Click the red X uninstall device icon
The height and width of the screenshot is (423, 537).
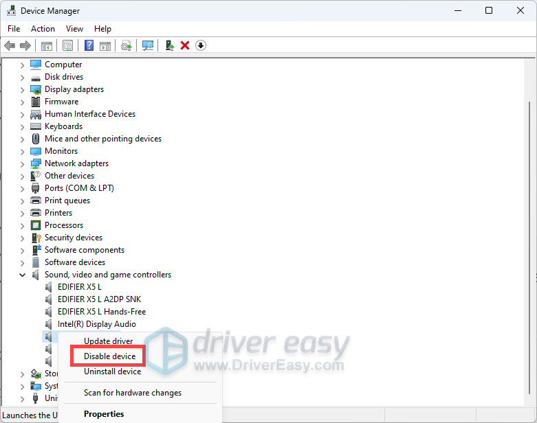click(184, 45)
